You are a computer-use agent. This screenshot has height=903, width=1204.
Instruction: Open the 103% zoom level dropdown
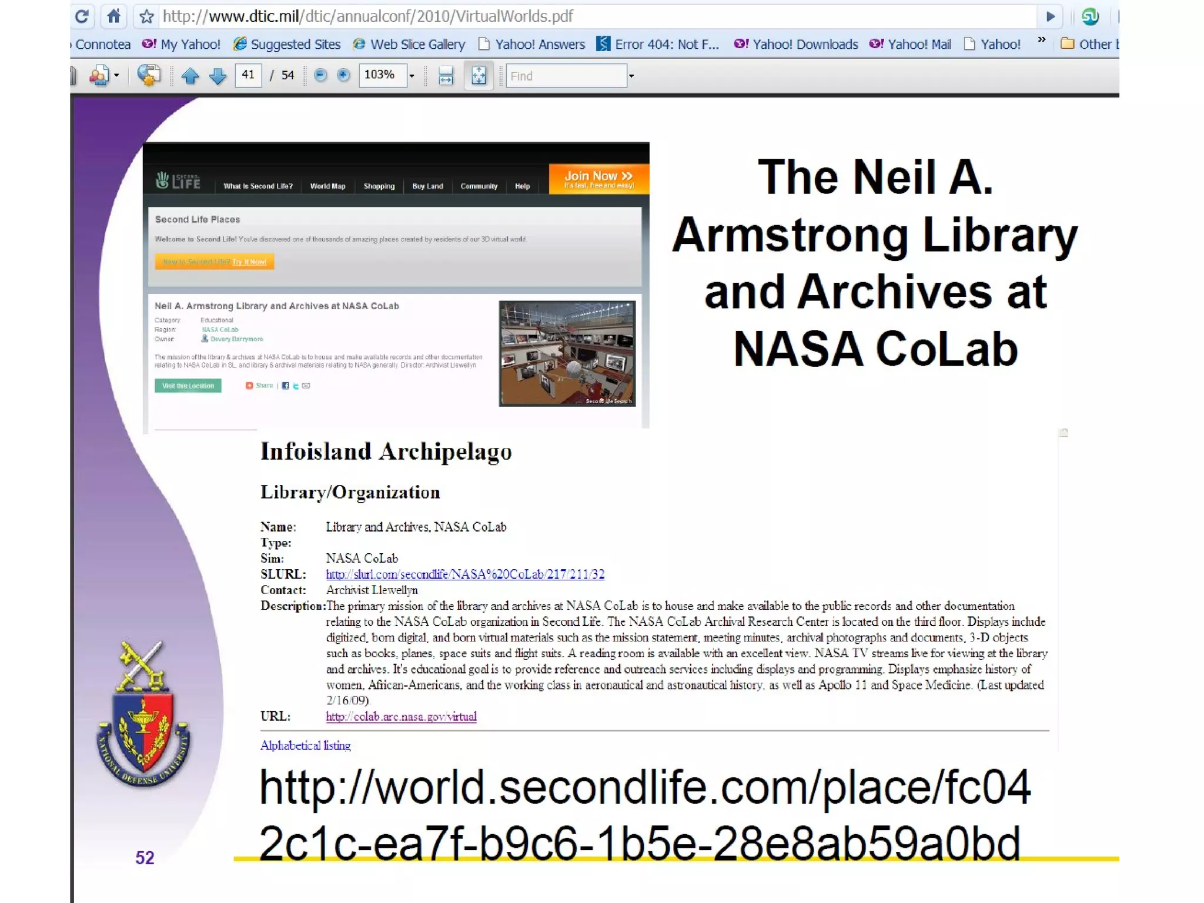(x=412, y=76)
